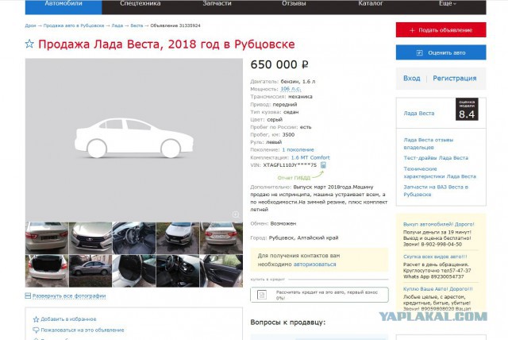Click Пожаловаться на это объявление link
The height and width of the screenshot is (340, 508).
(83, 330)
